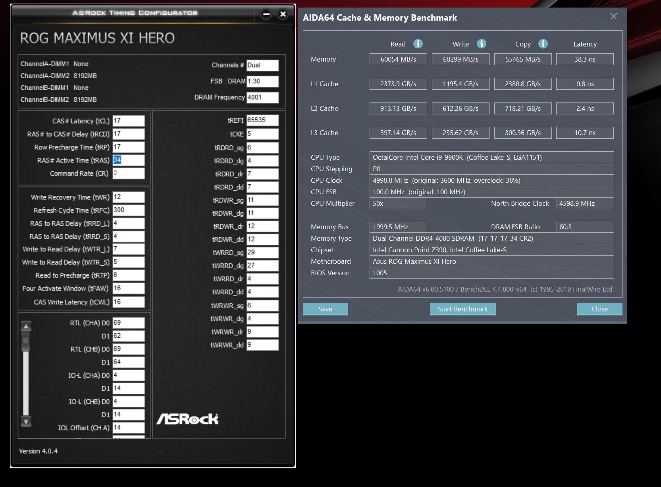This screenshot has height=487, width=661.
Task: Select the Refresh Cycle Time (tRFC) field
Action: [129, 210]
